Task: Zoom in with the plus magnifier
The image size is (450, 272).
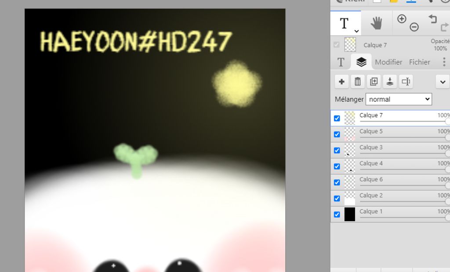Action: tap(402, 19)
